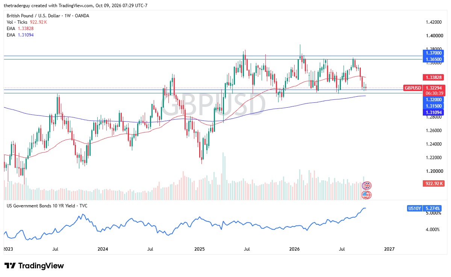Screen dimensions: 451x277
Task: Click the 1.20000 price axis label
Action: [x=434, y=171]
